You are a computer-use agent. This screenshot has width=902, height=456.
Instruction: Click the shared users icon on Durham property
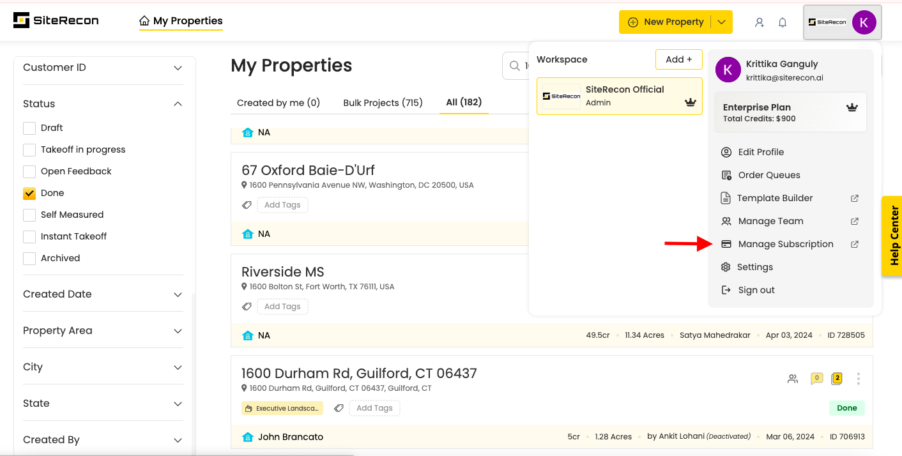point(793,379)
